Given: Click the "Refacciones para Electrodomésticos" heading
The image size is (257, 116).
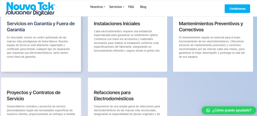Looking at the screenshot, I should click(x=113, y=95).
